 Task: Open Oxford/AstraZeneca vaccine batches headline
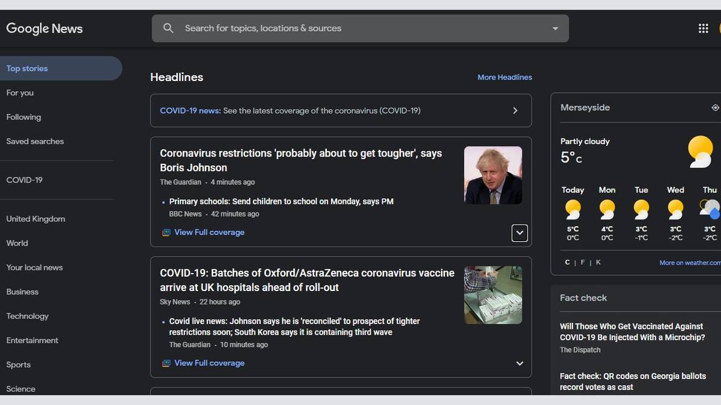[307, 280]
